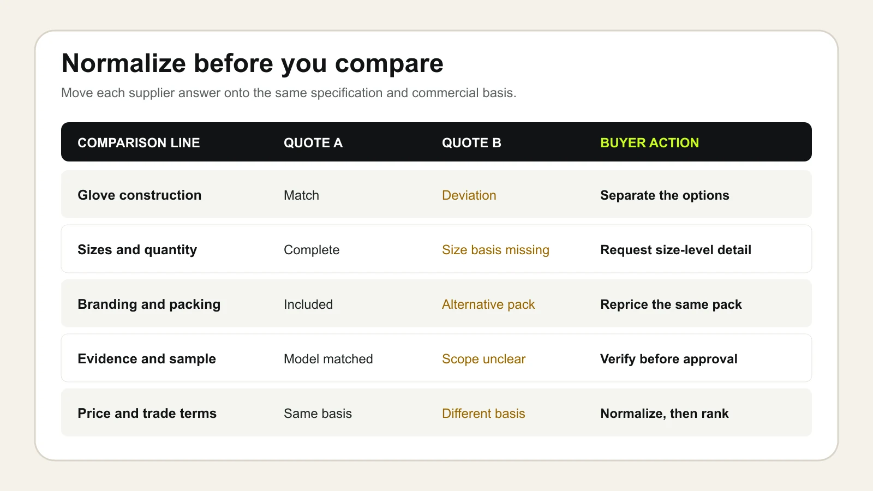The width and height of the screenshot is (873, 491).
Task: Select the QUOTE A column header
Action: [x=313, y=143]
